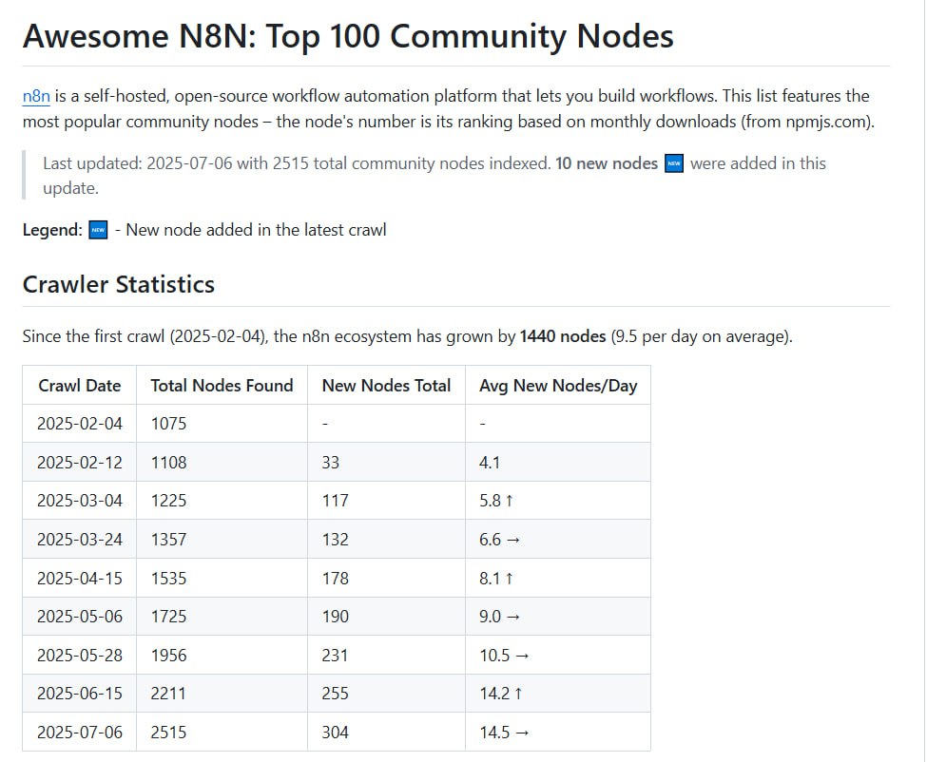The width and height of the screenshot is (927, 762).
Task: Open the n8n hyperlink
Action: pyautogui.click(x=36, y=96)
